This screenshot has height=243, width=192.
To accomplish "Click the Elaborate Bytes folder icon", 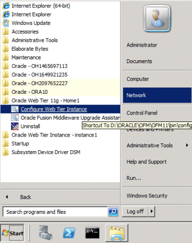I will pos(6,49).
